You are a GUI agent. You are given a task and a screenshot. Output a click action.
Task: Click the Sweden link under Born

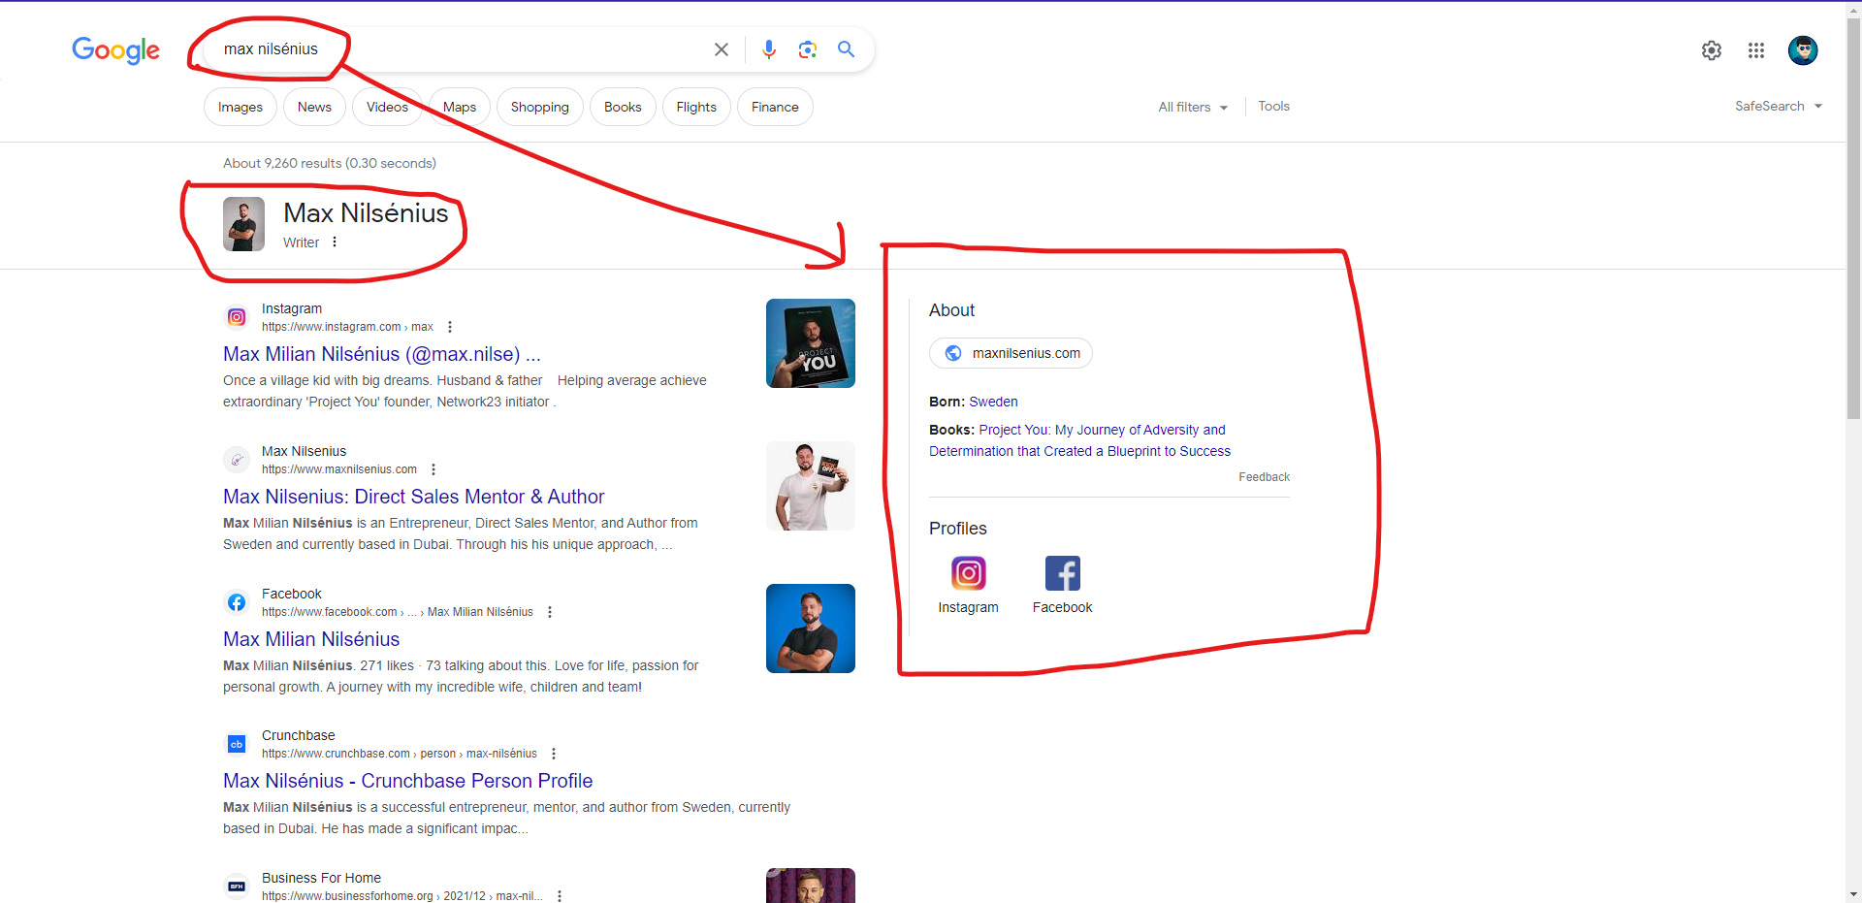993,401
